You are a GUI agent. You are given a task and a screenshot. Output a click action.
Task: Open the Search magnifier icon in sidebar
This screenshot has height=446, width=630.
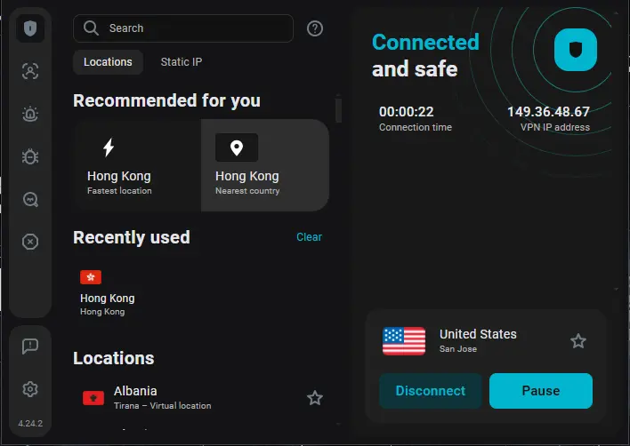pos(30,199)
